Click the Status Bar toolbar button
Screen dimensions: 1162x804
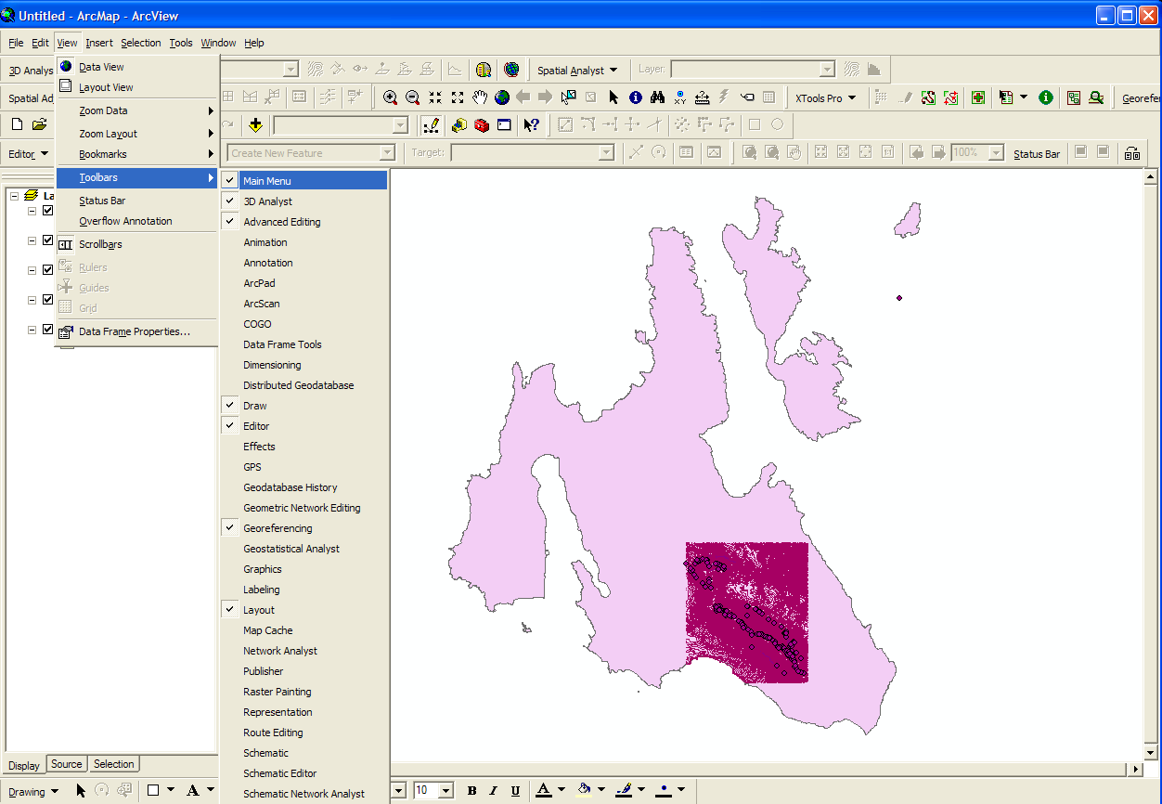1037,153
